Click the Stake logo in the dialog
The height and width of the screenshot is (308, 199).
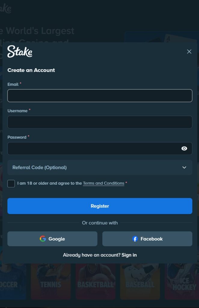click(20, 51)
